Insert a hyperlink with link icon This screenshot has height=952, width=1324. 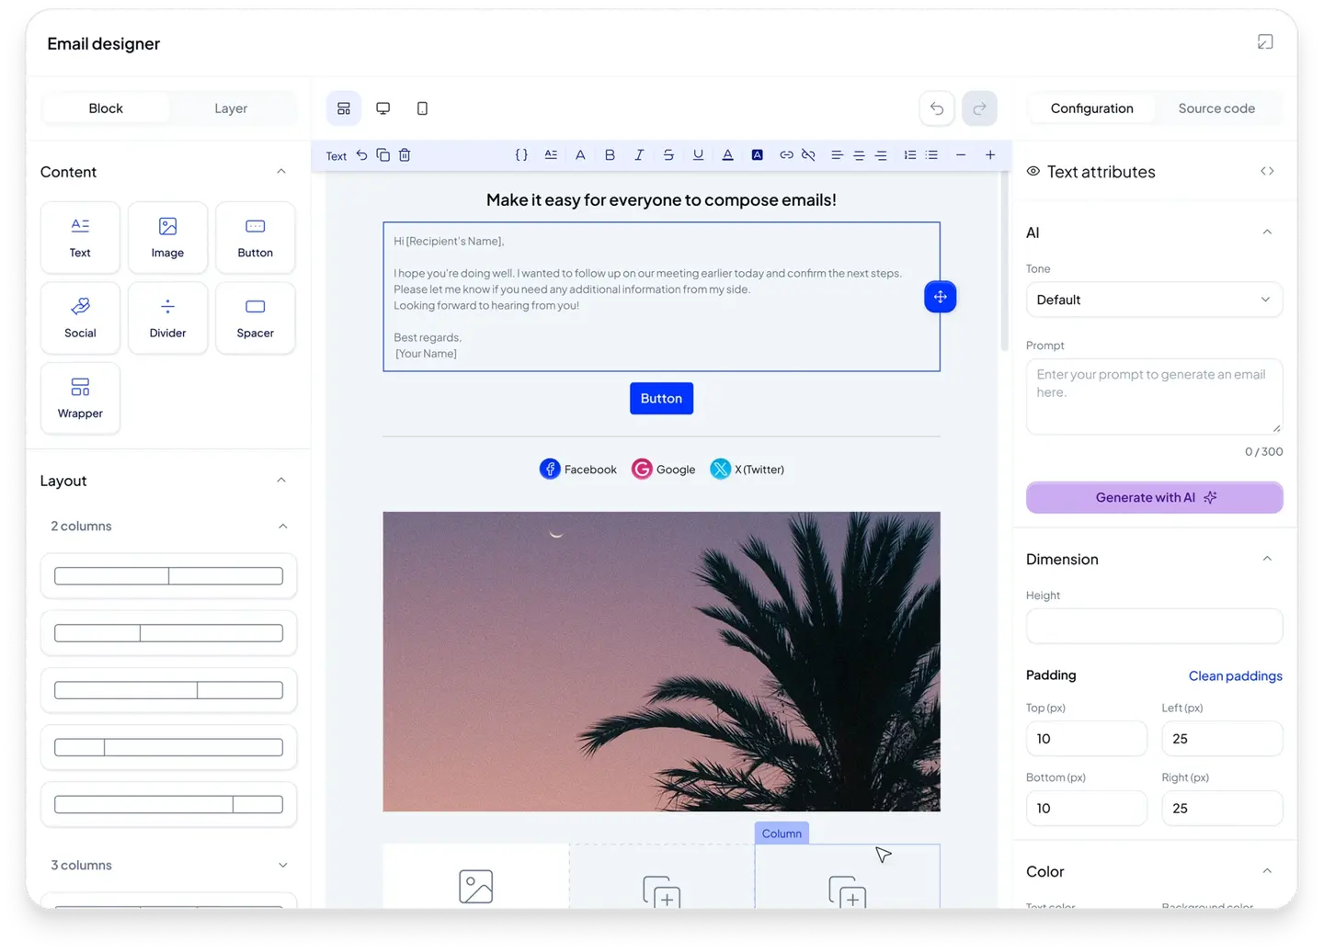(786, 155)
